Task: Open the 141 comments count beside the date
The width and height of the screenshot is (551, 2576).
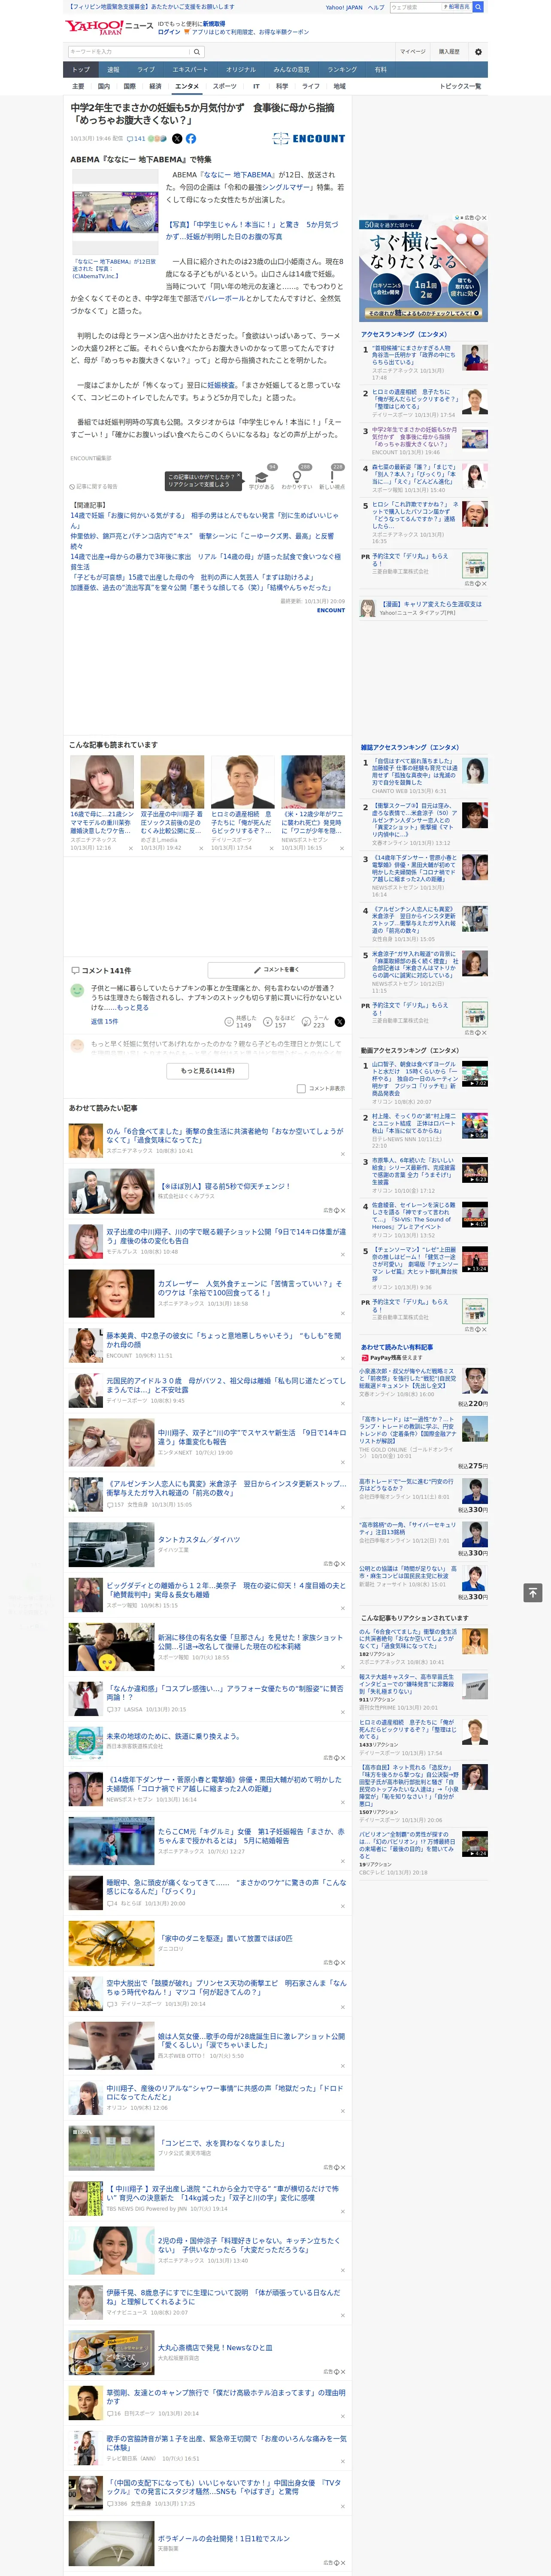Action: pyautogui.click(x=136, y=139)
